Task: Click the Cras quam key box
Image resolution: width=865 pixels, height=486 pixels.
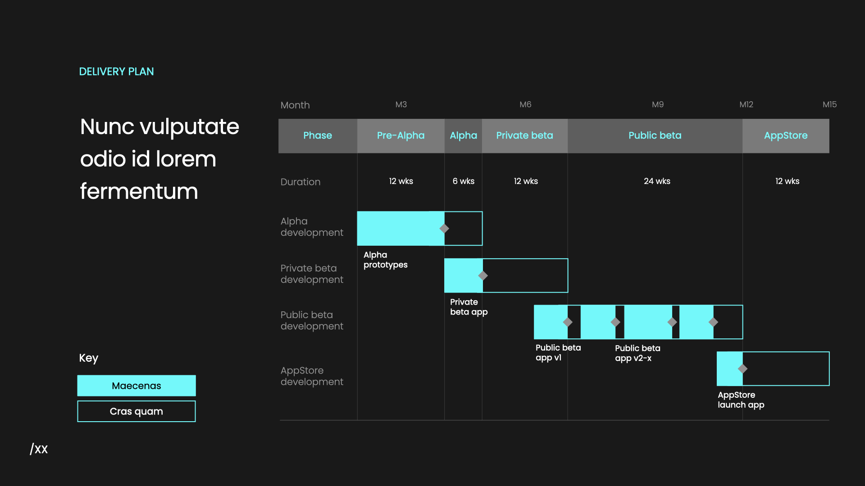Action: 136,411
